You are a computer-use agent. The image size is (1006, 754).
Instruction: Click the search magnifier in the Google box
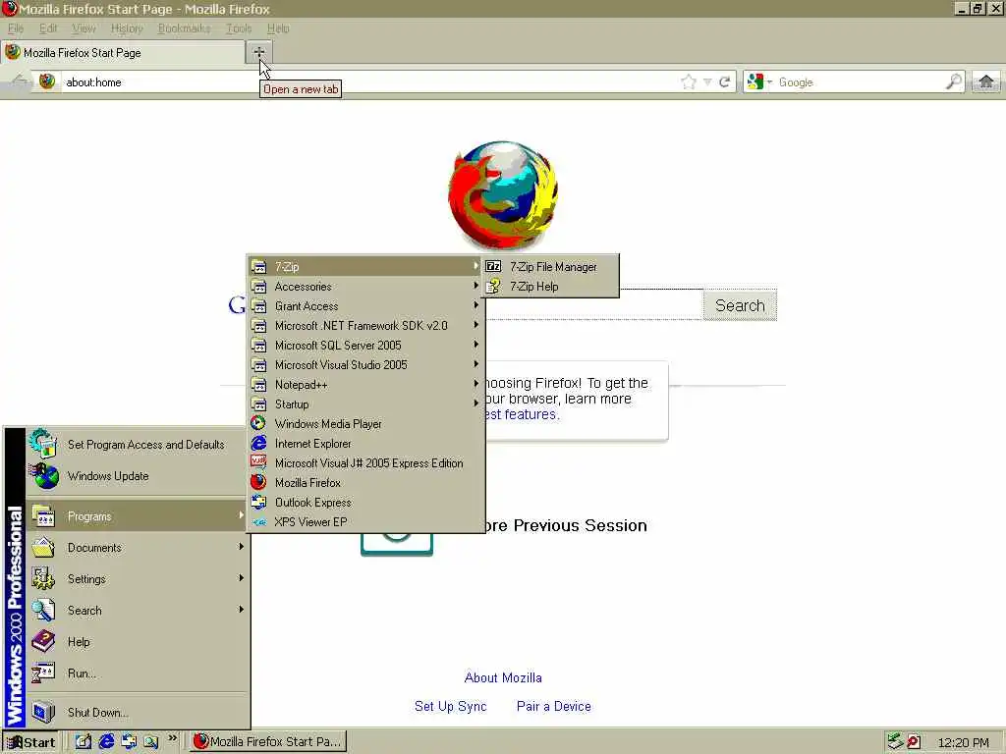point(953,81)
